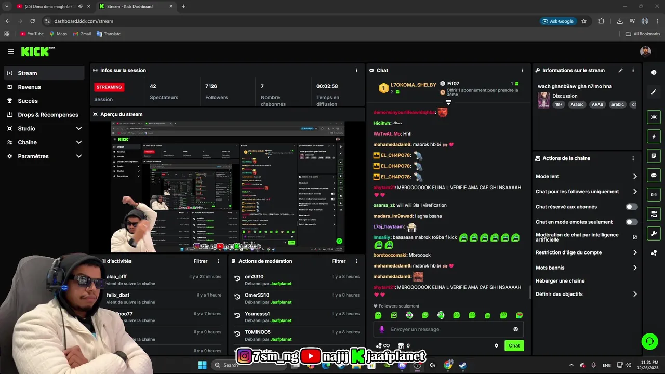665x374 pixels.
Task: Open Infos sur la session options menu
Action: pos(356,70)
